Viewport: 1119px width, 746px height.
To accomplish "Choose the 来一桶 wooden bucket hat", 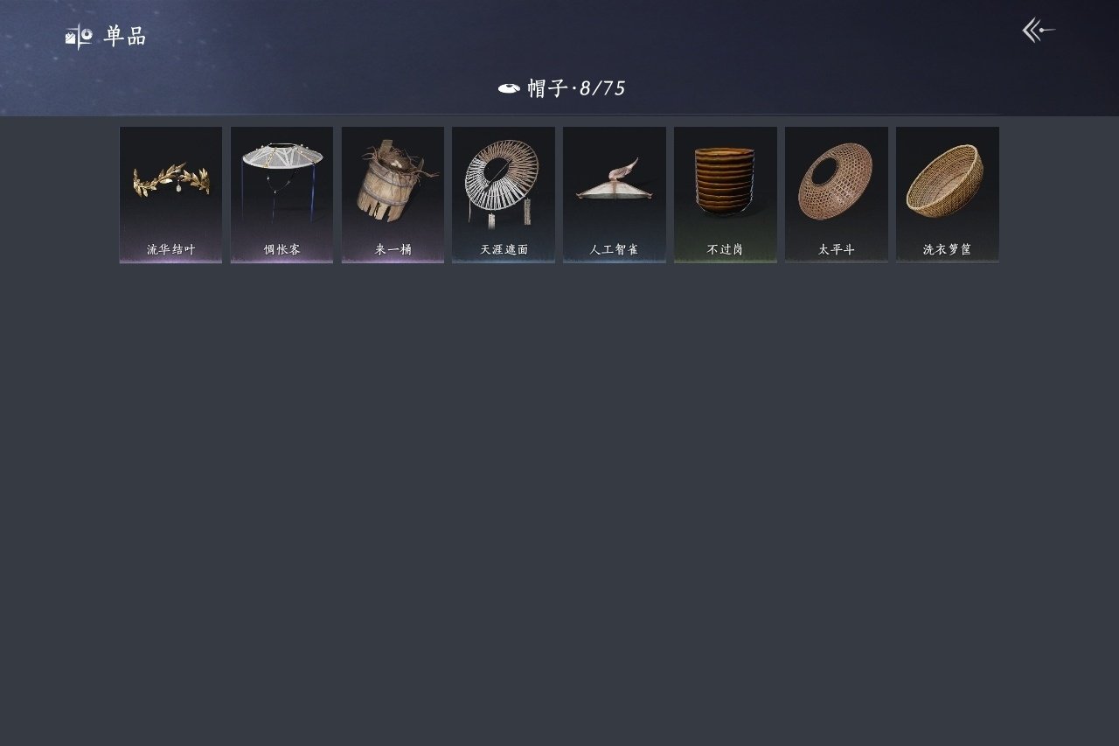I will (x=393, y=194).
